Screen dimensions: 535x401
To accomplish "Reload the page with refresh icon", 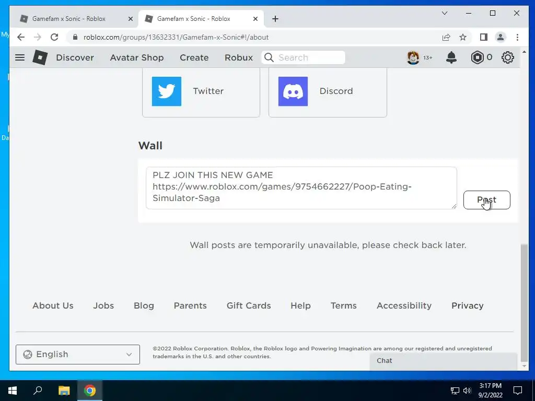I will [x=54, y=37].
